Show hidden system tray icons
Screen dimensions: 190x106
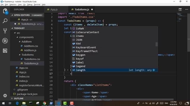143,103
